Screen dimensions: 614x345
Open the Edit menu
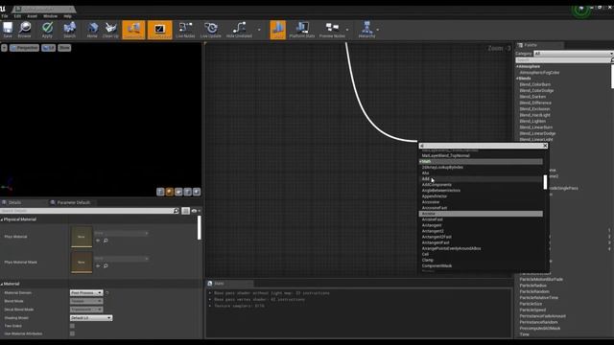click(17, 16)
